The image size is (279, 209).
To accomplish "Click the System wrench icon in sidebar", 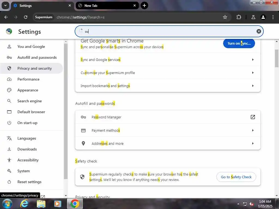I will tap(9, 171).
